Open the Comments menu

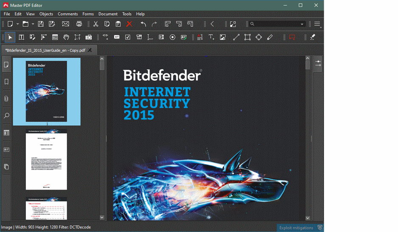(x=68, y=14)
